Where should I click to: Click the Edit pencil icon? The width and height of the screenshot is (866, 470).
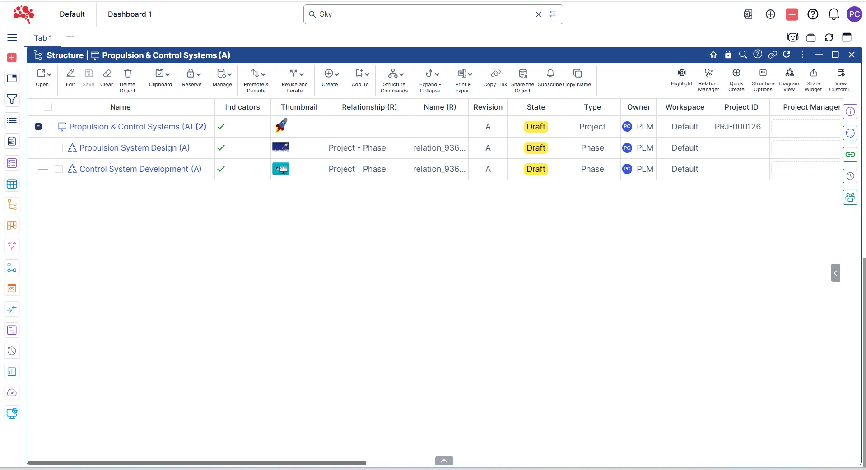(x=70, y=74)
